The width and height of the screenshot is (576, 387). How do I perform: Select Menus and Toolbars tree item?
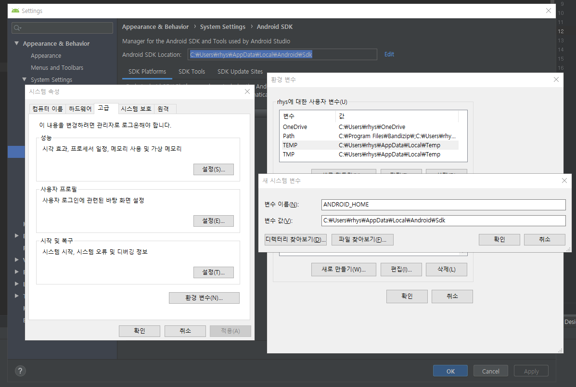coord(57,67)
